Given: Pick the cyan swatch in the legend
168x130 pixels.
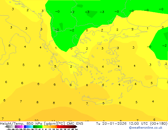Looking at the screenshot, I should pos(32,127).
